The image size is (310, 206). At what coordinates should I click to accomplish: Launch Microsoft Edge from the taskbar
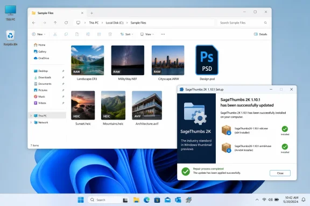pyautogui.click(x=146, y=200)
